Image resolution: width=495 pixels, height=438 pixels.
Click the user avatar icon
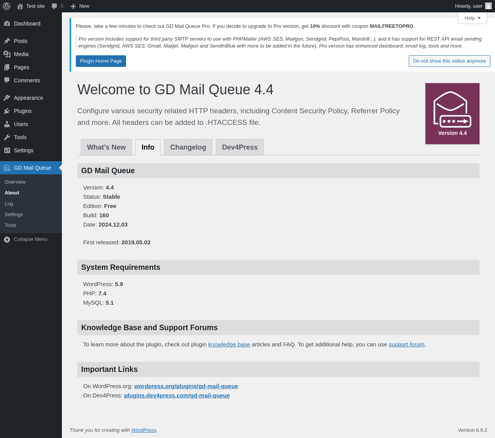click(488, 6)
